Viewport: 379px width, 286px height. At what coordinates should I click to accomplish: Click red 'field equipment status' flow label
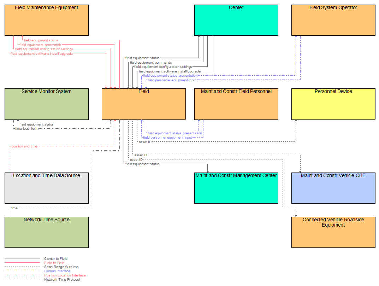41,40
